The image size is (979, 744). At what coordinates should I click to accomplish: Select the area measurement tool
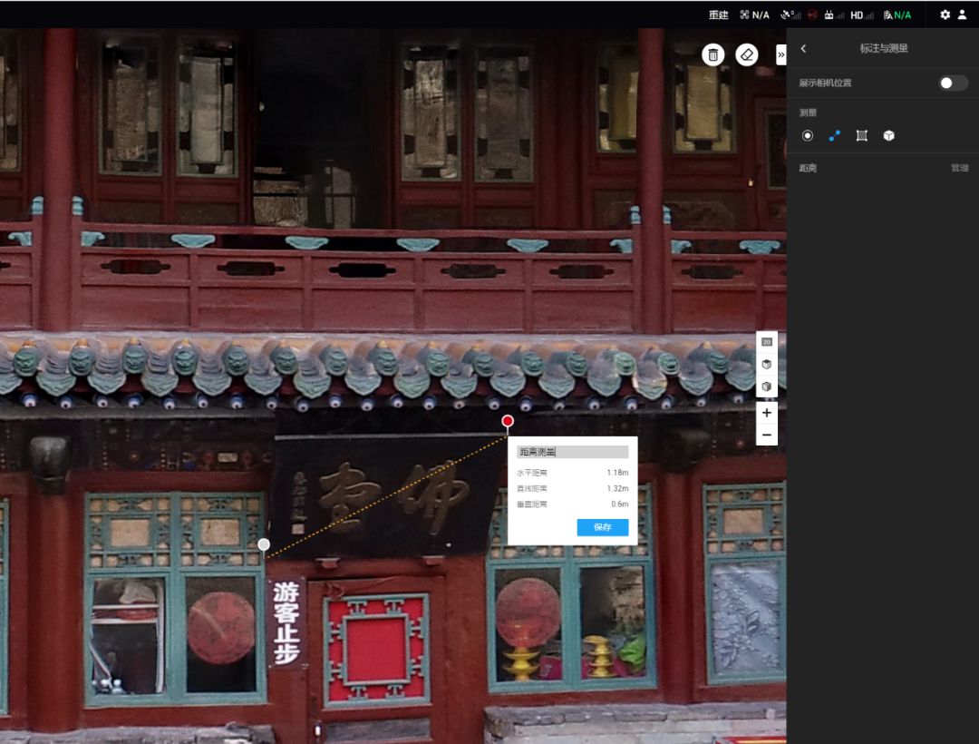coord(862,135)
